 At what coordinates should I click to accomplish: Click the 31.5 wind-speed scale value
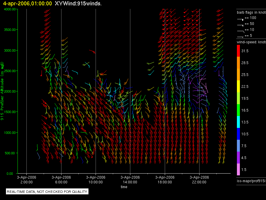tap(245, 51)
